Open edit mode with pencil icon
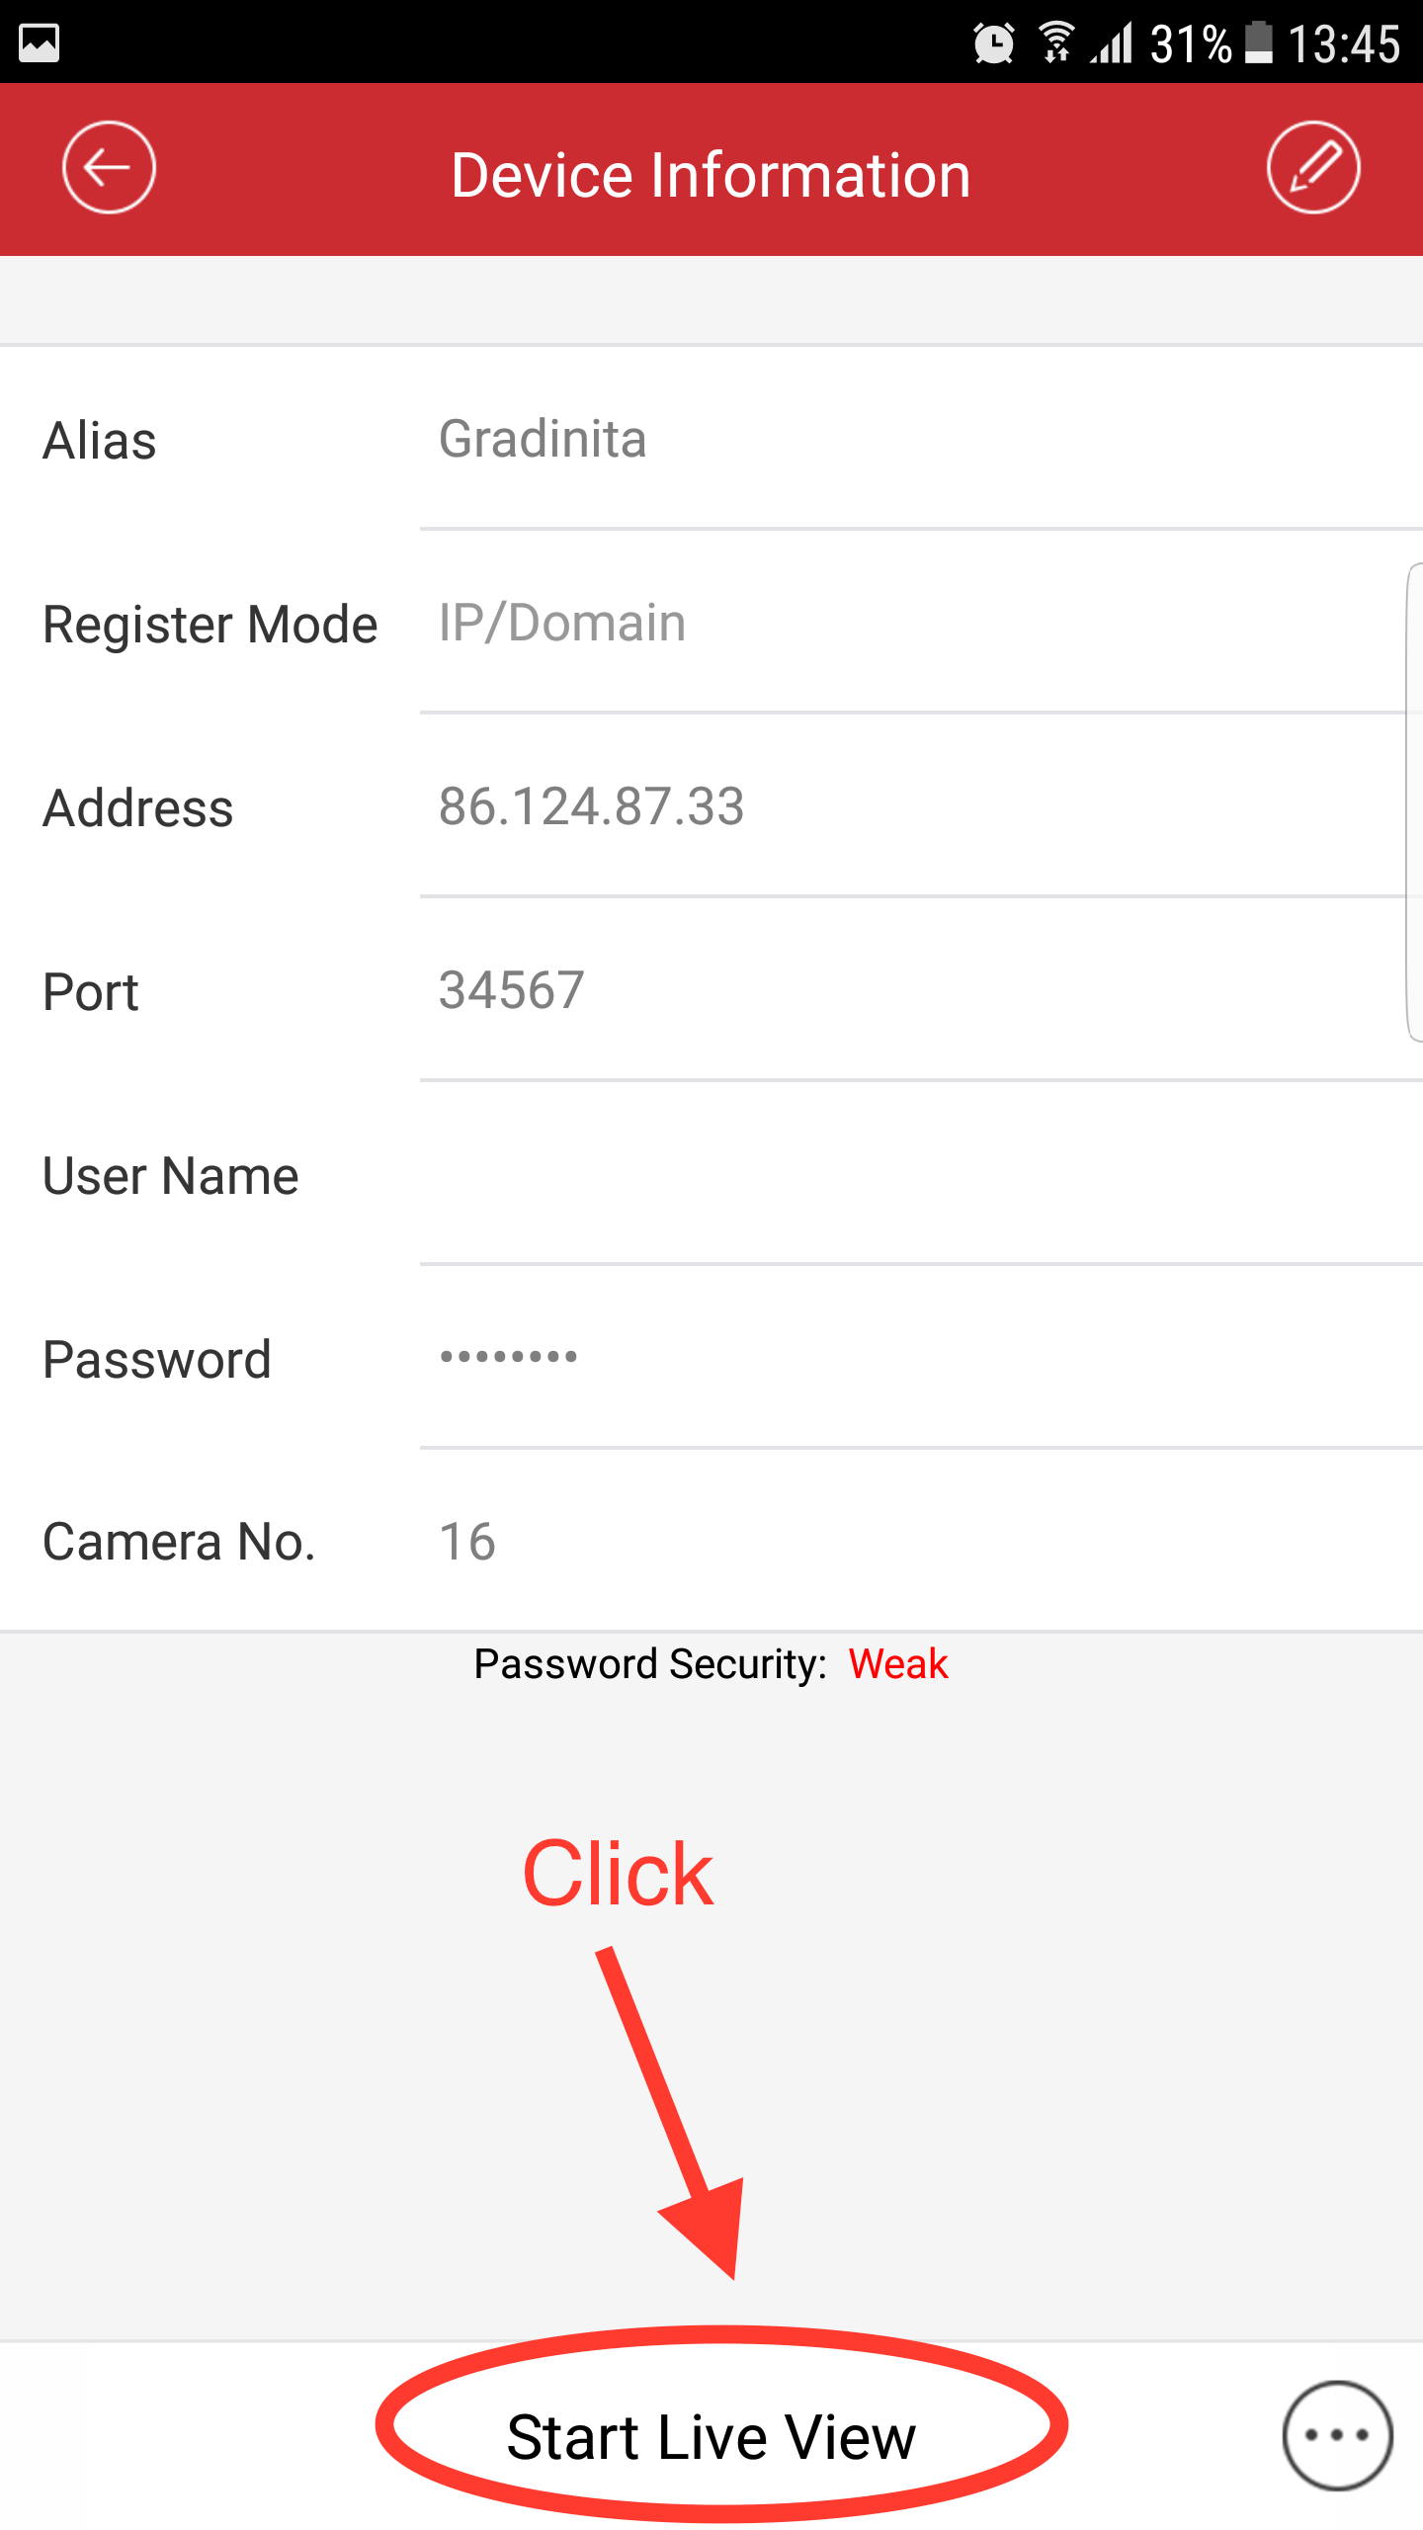This screenshot has width=1423, height=2530. point(1313,168)
